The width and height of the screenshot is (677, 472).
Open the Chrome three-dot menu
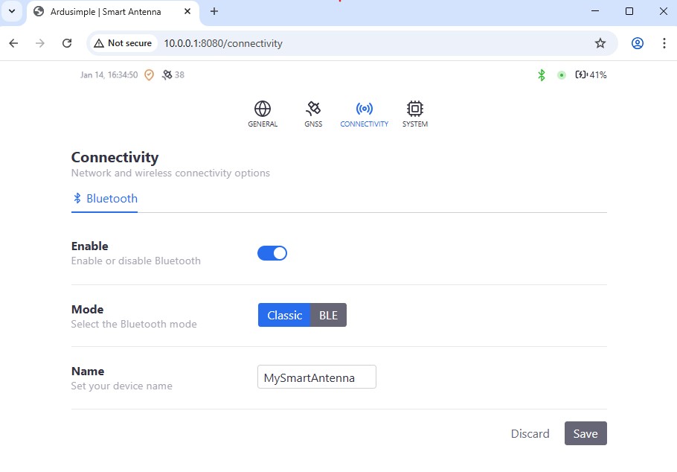pyautogui.click(x=664, y=43)
